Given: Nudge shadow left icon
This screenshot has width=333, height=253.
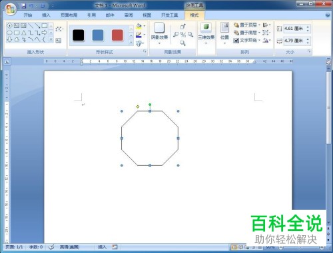Looking at the screenshot, I should click(176, 35).
